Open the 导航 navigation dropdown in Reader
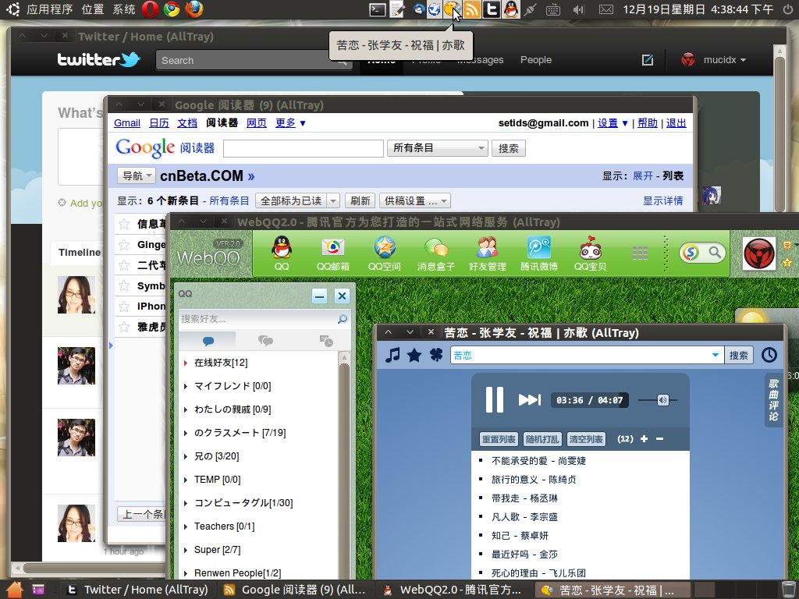This screenshot has width=799, height=599. pyautogui.click(x=136, y=176)
